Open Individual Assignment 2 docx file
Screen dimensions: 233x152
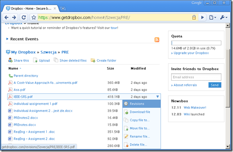coord(43,111)
